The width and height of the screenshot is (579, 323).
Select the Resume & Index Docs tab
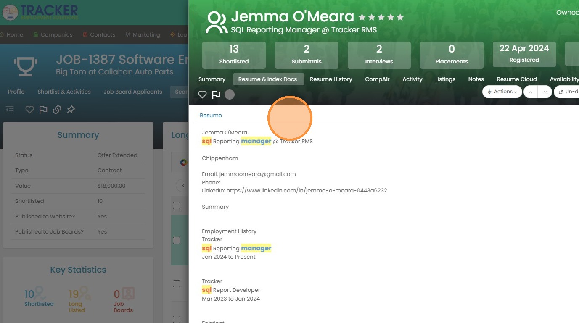[268, 79]
